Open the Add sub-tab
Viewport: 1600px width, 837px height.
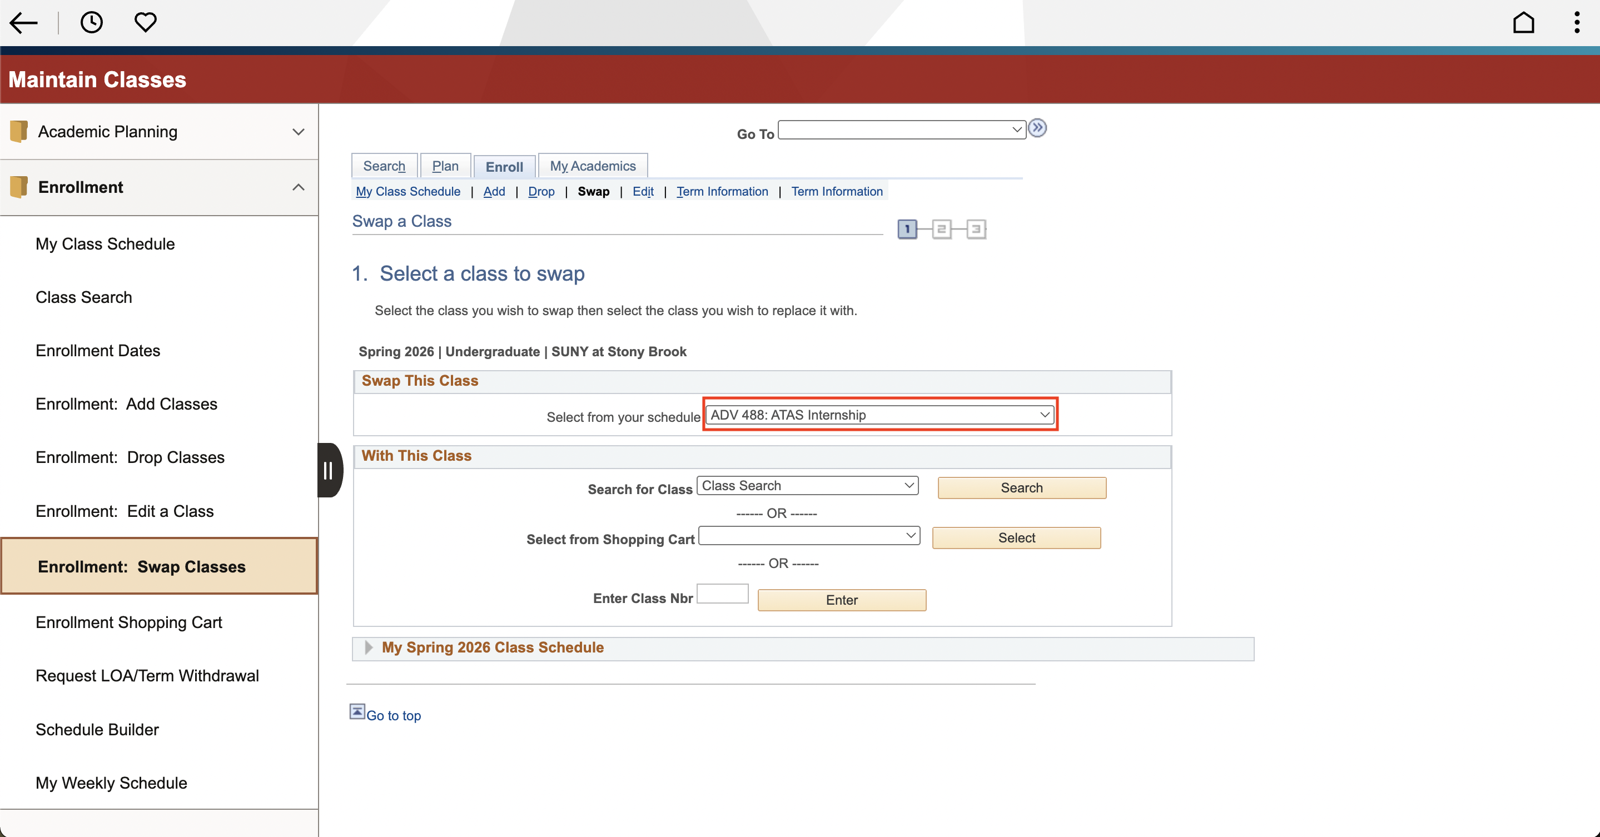pyautogui.click(x=494, y=191)
